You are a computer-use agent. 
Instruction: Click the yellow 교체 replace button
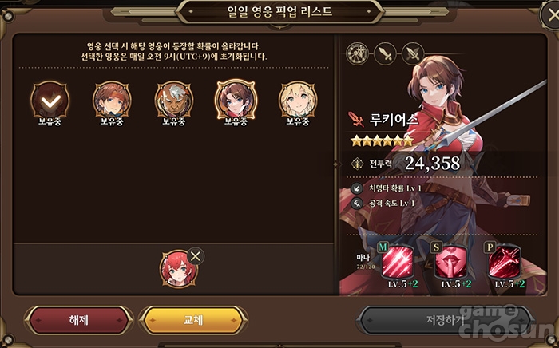pos(193,320)
